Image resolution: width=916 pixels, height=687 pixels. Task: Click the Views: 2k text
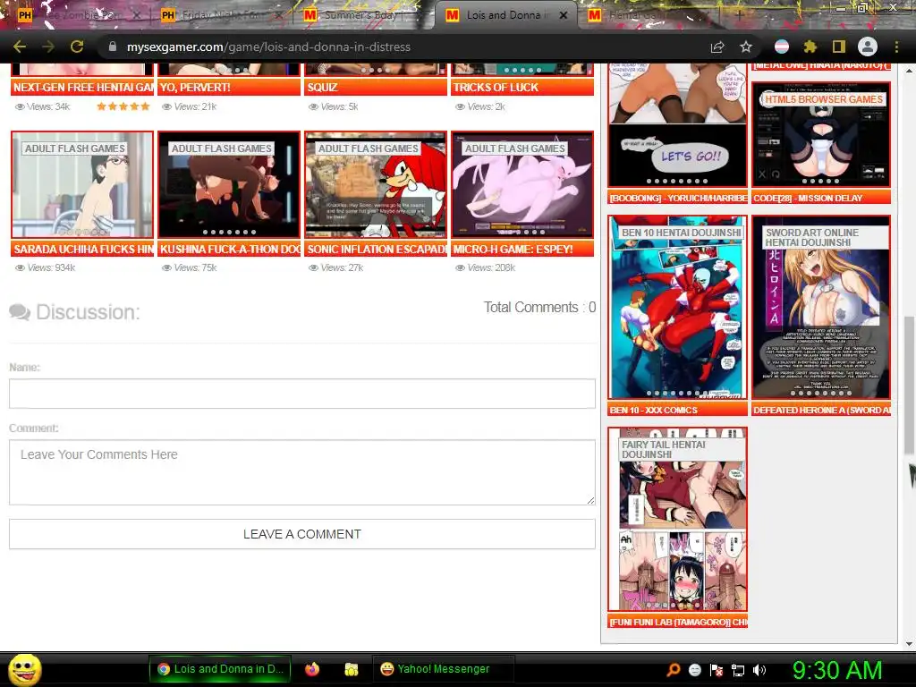click(x=480, y=106)
